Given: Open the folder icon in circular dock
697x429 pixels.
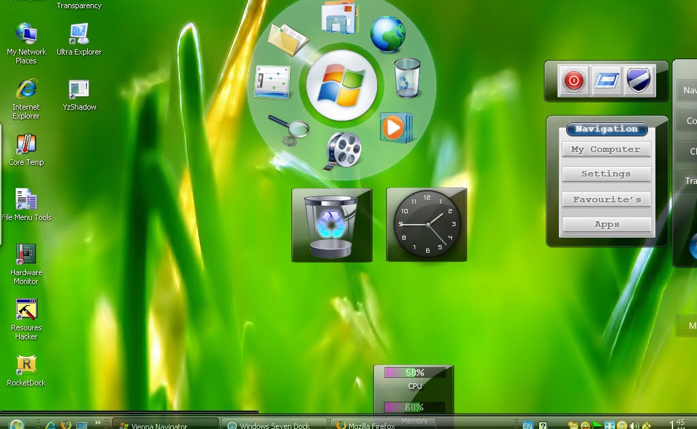Looking at the screenshot, I should click(288, 40).
